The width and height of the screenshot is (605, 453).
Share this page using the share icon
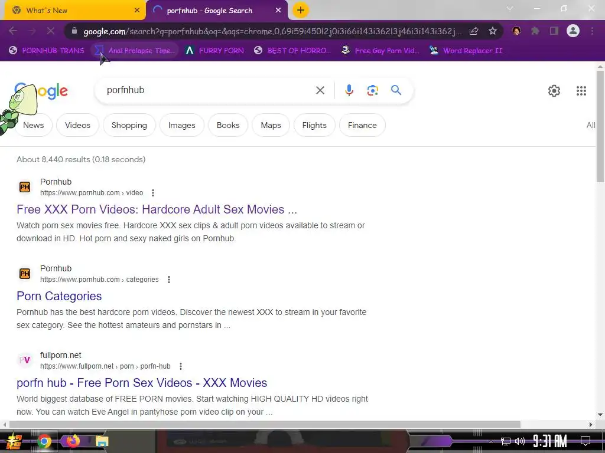[474, 31]
